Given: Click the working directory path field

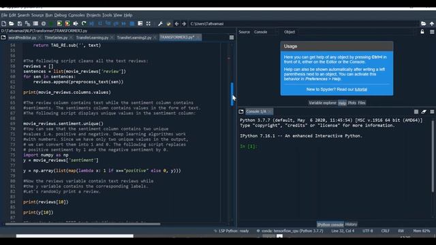Looking at the screenshot, I should [304, 24].
